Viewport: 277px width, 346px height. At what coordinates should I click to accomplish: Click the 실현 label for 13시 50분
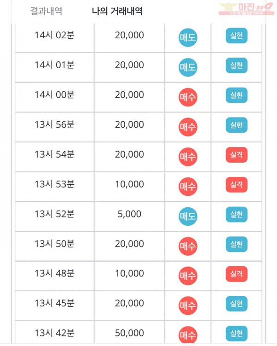pyautogui.click(x=236, y=244)
